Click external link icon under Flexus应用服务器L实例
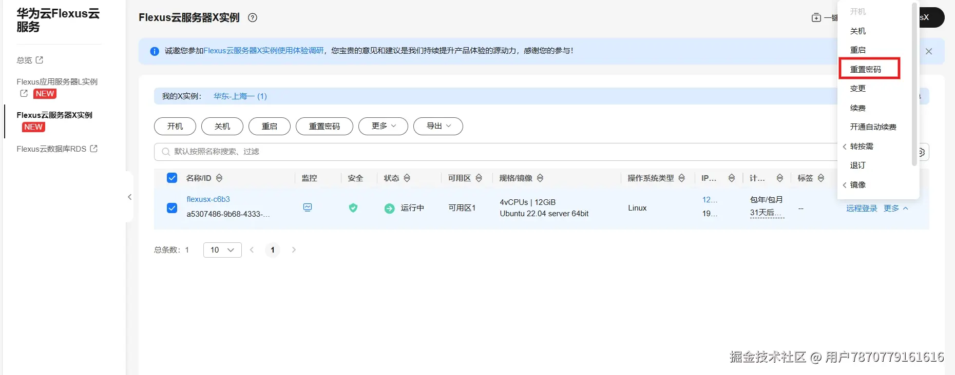The width and height of the screenshot is (955, 375). point(24,93)
